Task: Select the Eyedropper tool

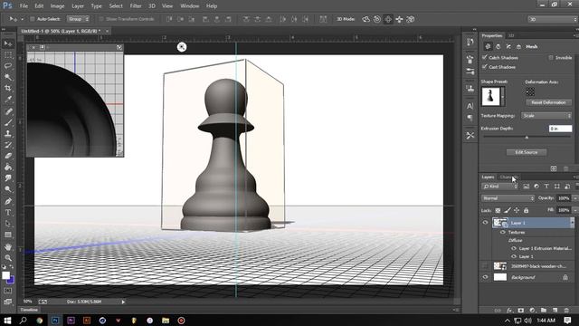Action: tap(8, 100)
